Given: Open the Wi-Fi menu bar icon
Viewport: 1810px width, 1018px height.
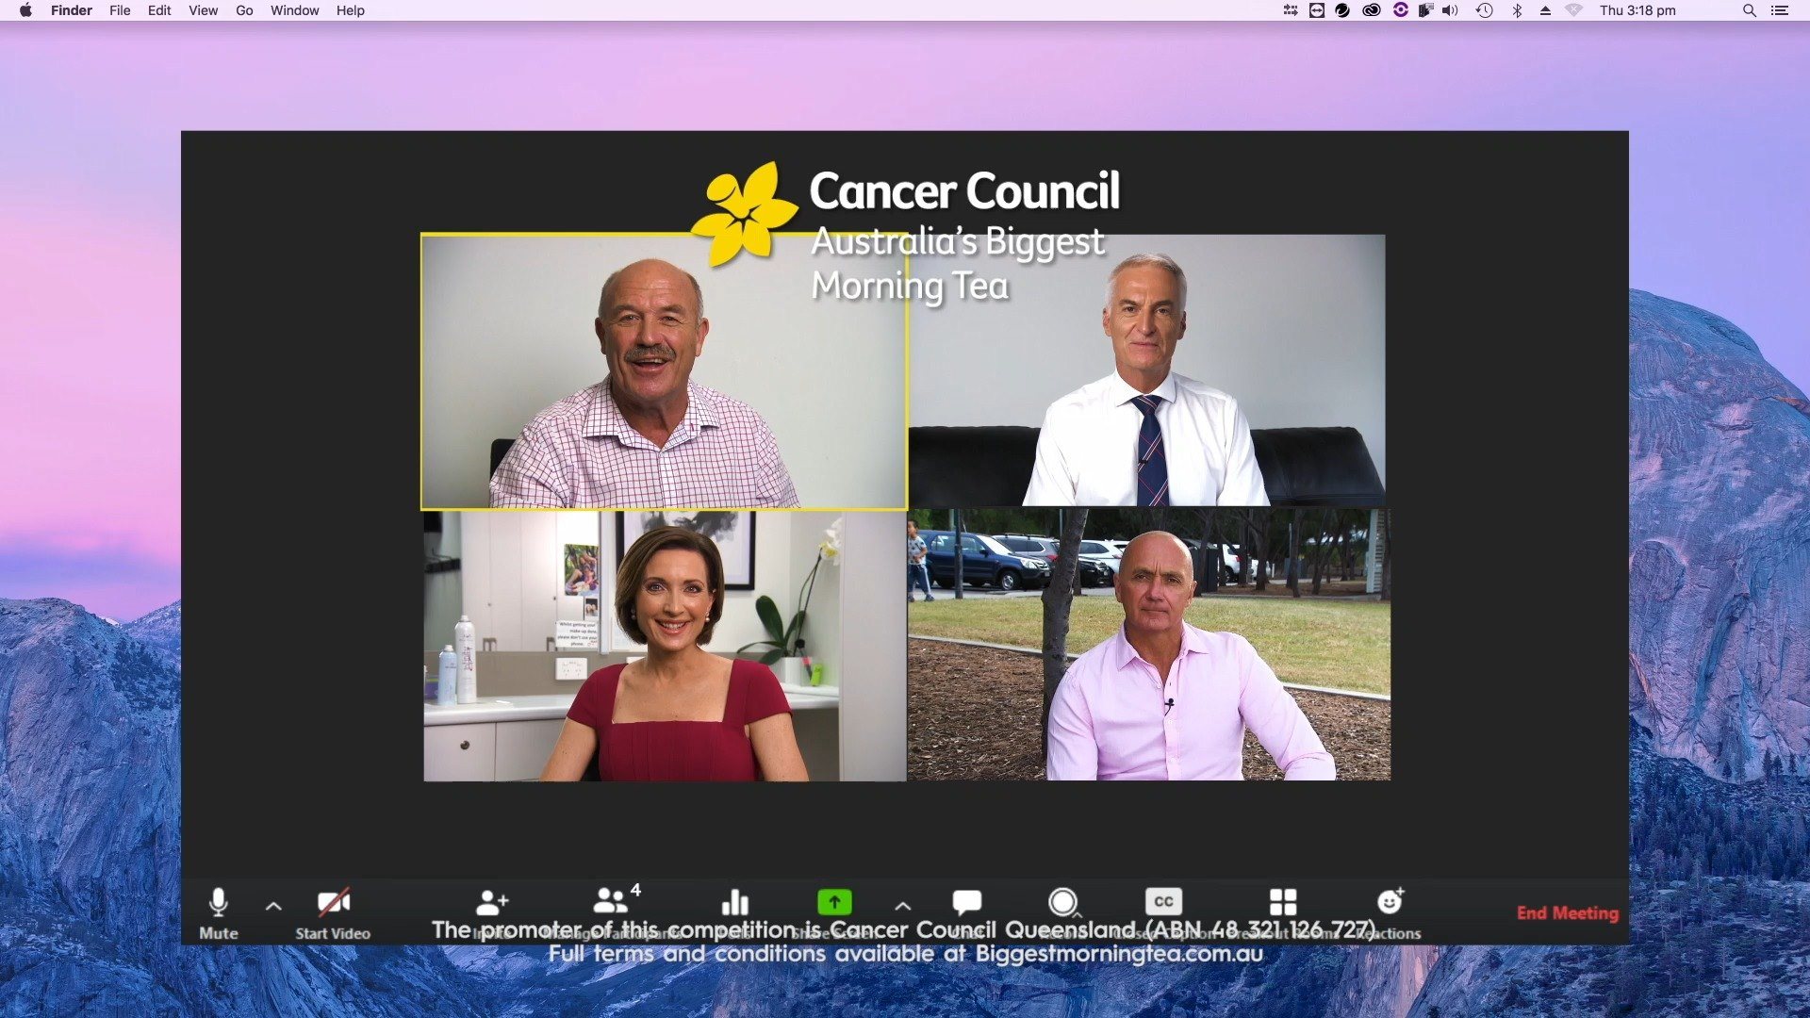Looking at the screenshot, I should pyautogui.click(x=1573, y=10).
